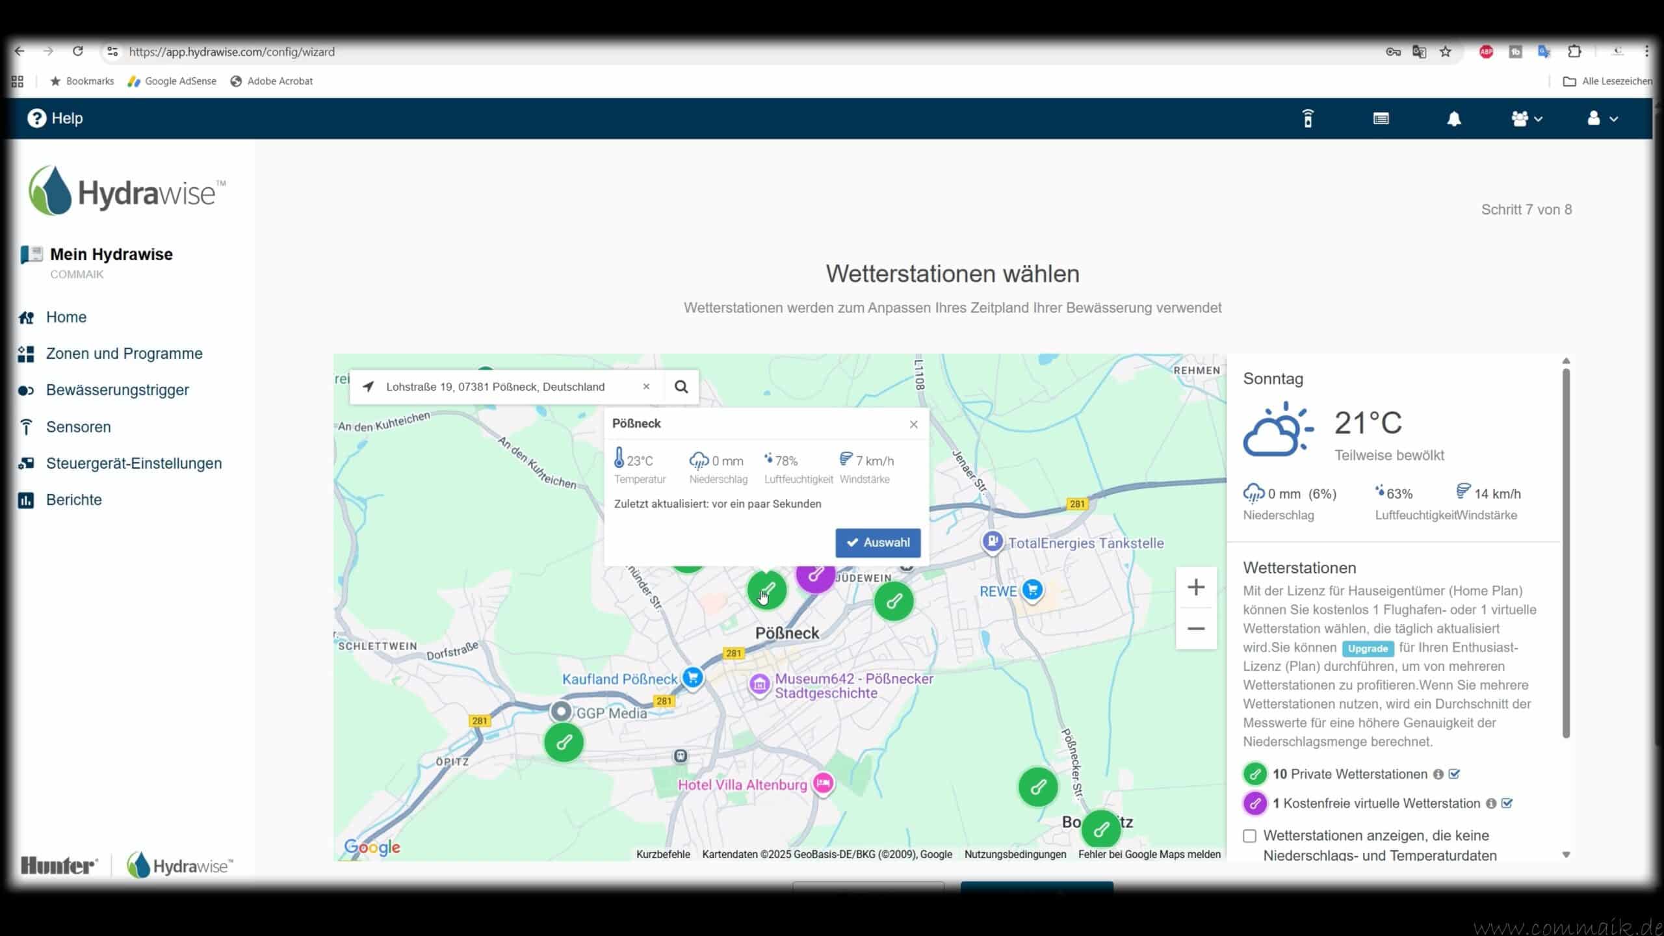Screen dimensions: 1664x936
Task: Toggle Kostenfreie virtuelle Wetterstation checkbox
Action: coord(1507,803)
